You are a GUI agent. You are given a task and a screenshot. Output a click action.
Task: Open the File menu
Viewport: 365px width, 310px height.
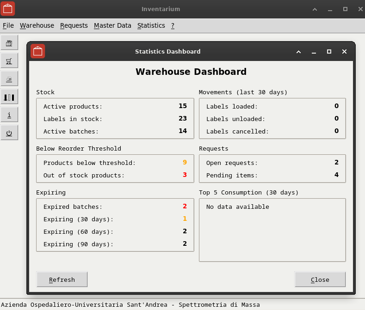[x=8, y=25]
